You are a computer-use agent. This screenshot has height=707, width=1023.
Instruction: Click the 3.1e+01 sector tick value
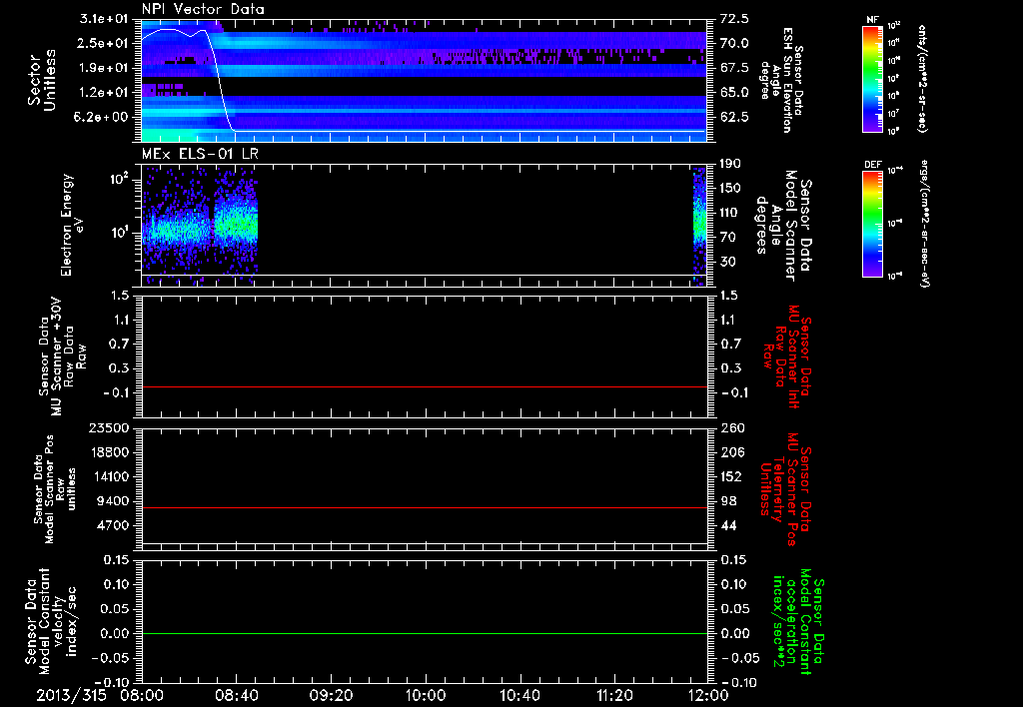103,19
